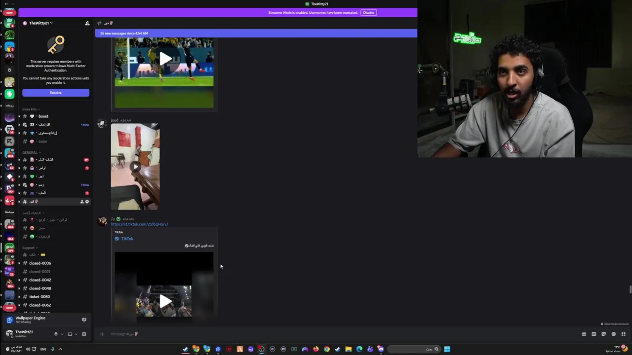
Task: Open the channel showing 4 New badge
Action: click(54, 125)
